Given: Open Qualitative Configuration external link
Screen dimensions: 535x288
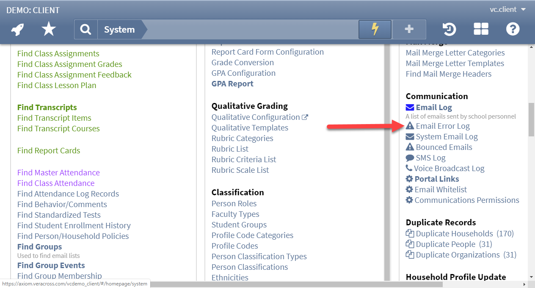Looking at the screenshot, I should (256, 117).
